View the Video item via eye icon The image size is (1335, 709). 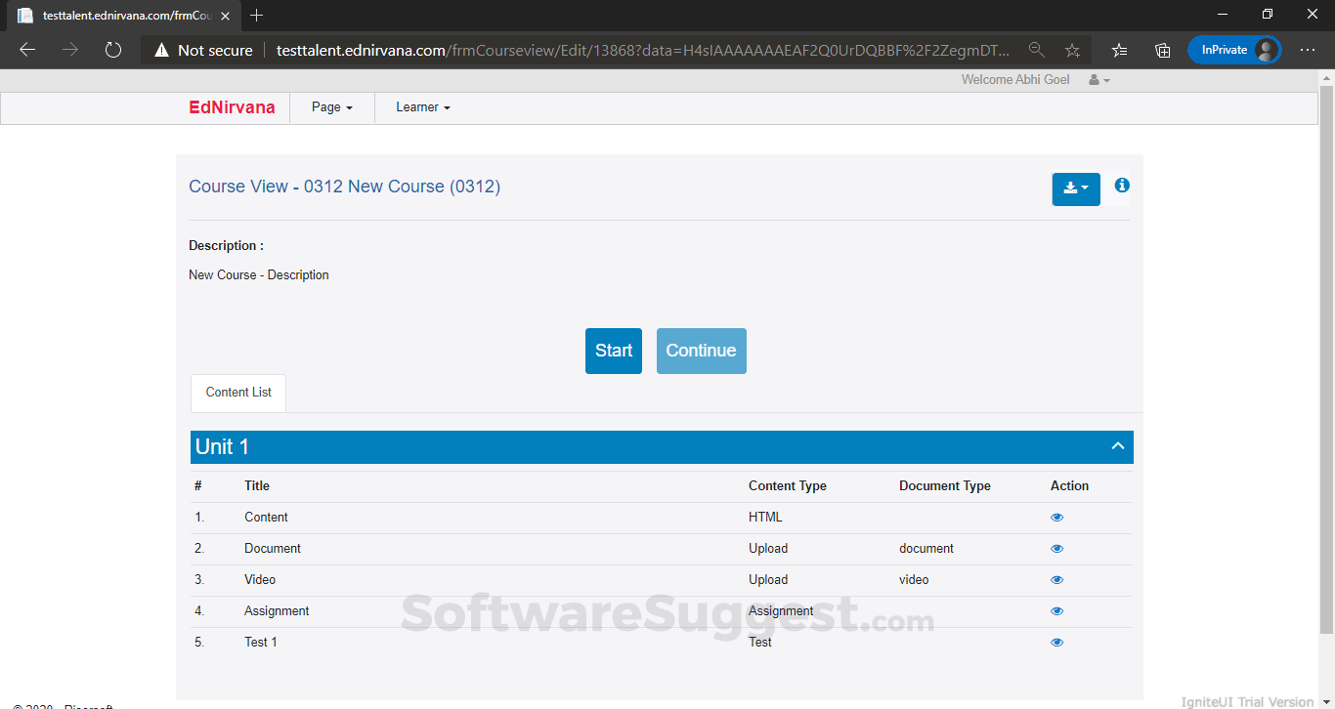pos(1056,580)
